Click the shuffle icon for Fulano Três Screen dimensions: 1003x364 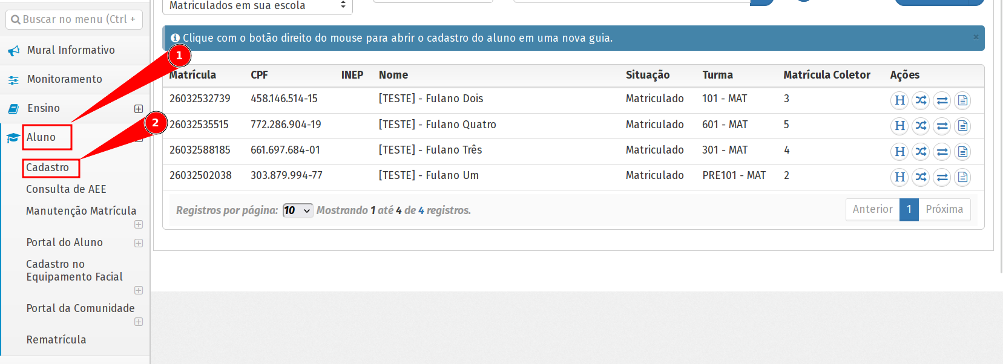(921, 152)
